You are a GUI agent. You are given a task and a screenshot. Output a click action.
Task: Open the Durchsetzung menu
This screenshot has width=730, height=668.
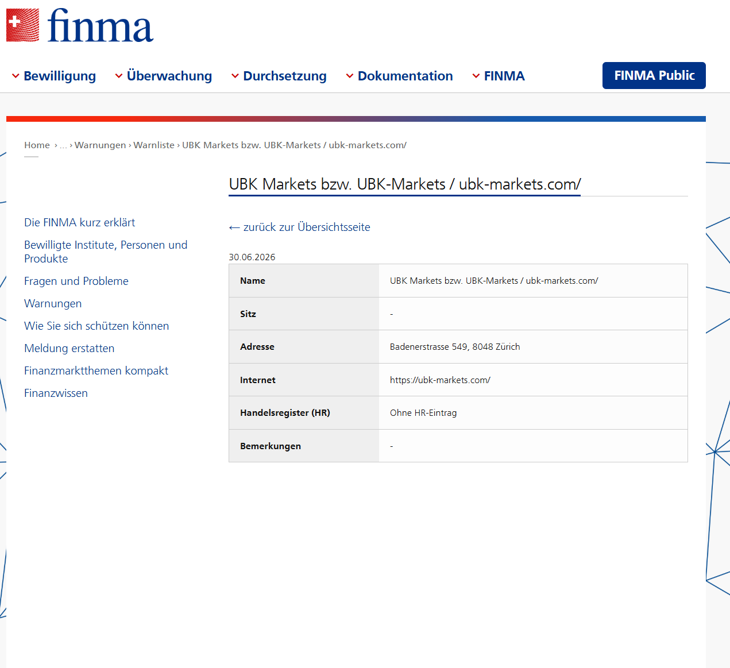(279, 76)
